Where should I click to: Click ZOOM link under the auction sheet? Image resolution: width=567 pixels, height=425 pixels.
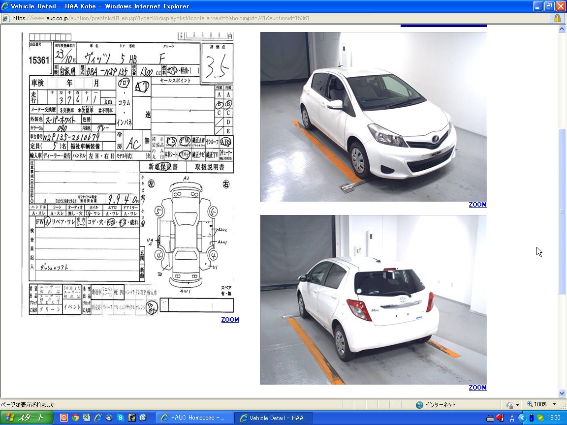coord(230,320)
